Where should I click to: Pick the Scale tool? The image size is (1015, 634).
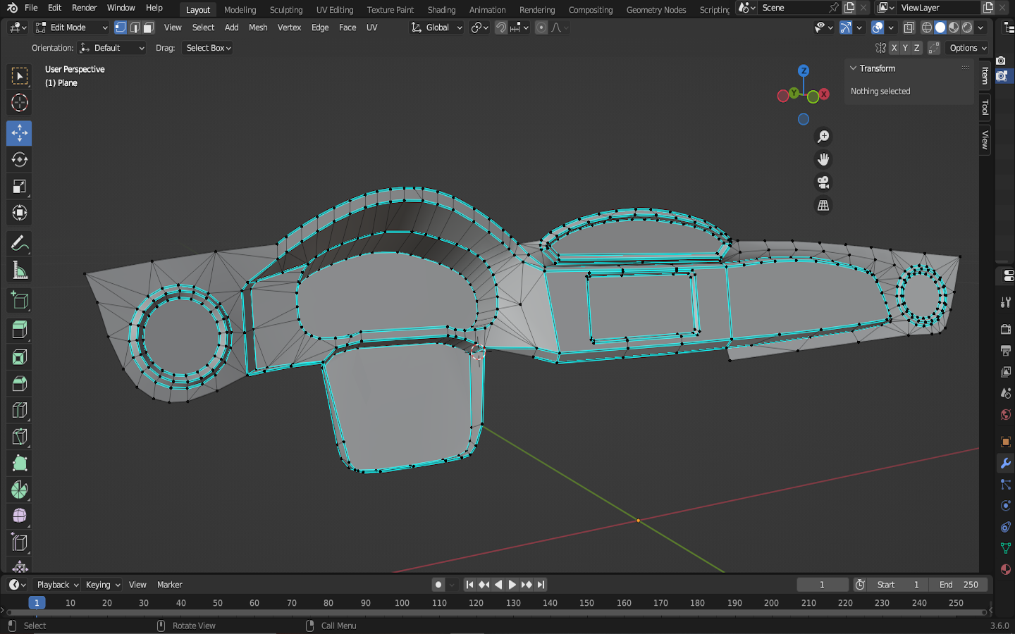20,187
